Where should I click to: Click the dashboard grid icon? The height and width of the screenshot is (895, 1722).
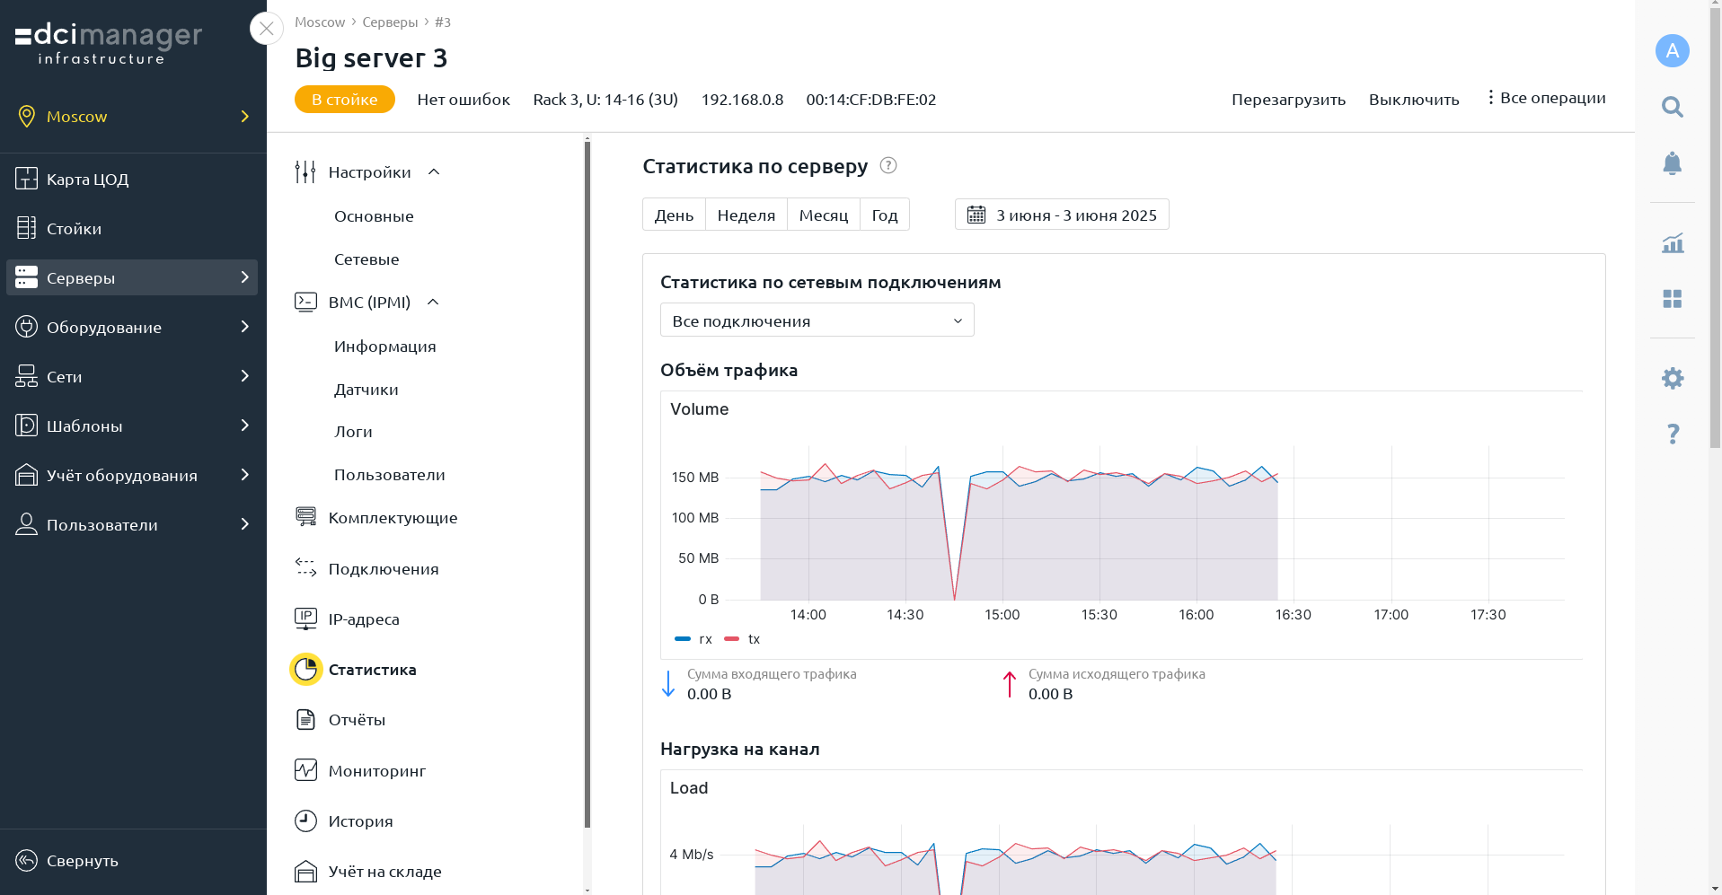click(1672, 299)
